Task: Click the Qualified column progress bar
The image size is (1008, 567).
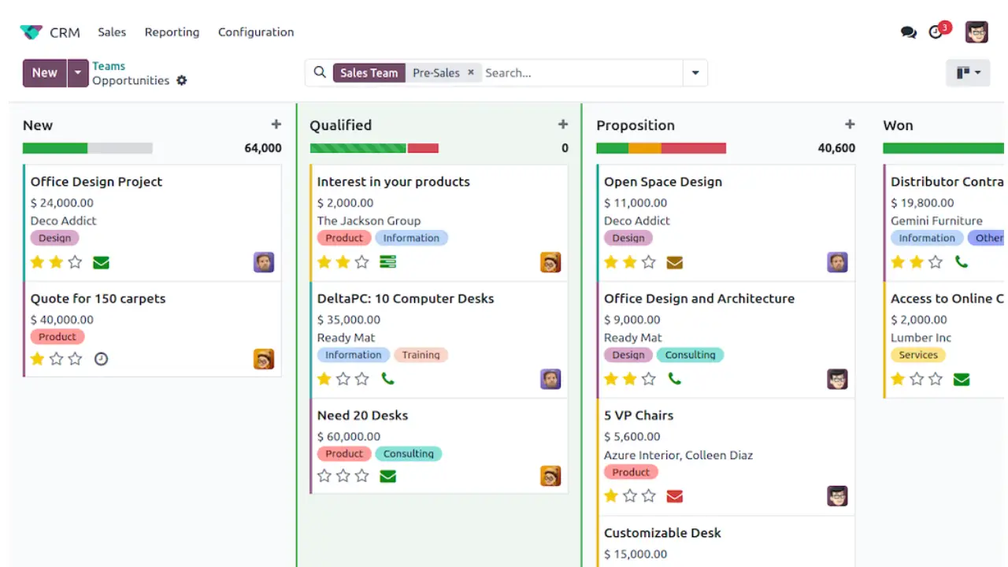Action: click(374, 147)
